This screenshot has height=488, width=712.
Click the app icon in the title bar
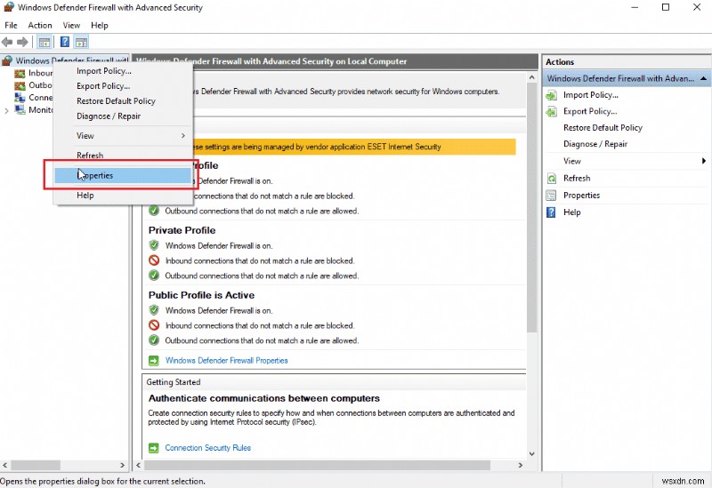(9, 7)
